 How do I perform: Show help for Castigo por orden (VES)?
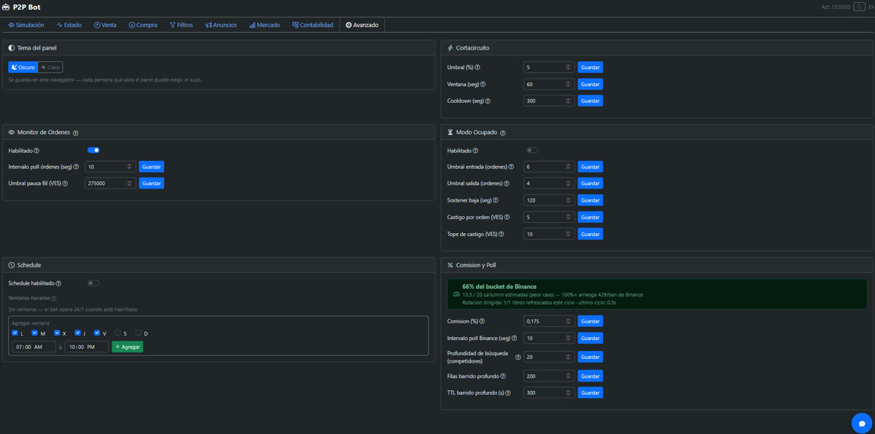[x=507, y=217]
